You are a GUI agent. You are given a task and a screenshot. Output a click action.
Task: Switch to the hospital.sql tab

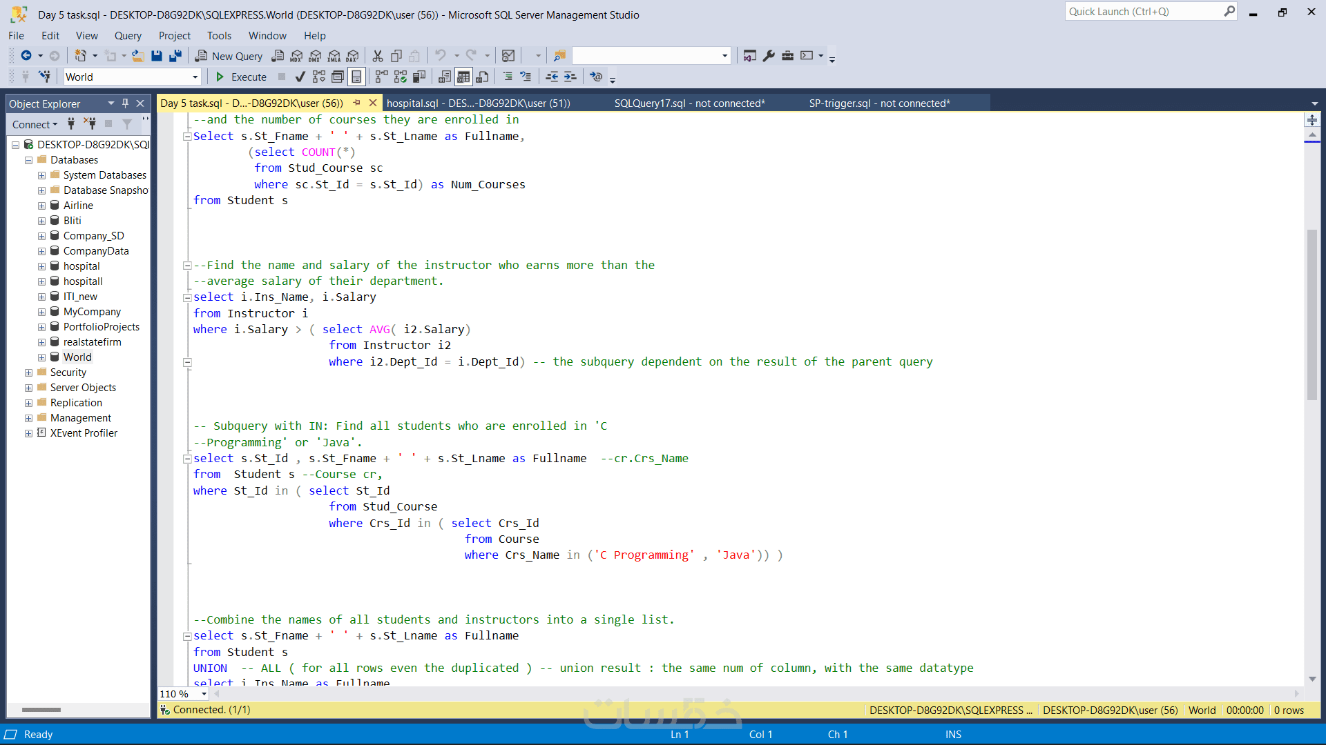tap(478, 103)
